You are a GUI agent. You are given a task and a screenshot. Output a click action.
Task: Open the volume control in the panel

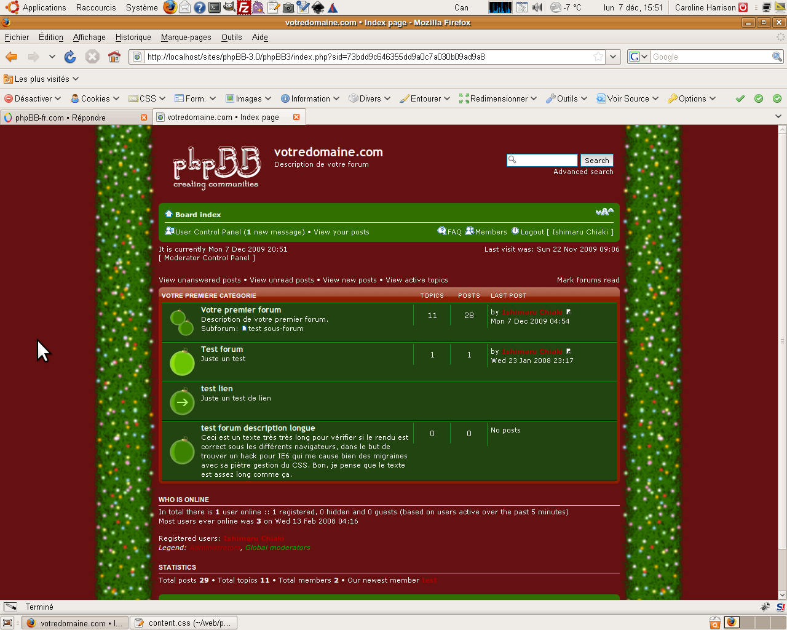537,7
